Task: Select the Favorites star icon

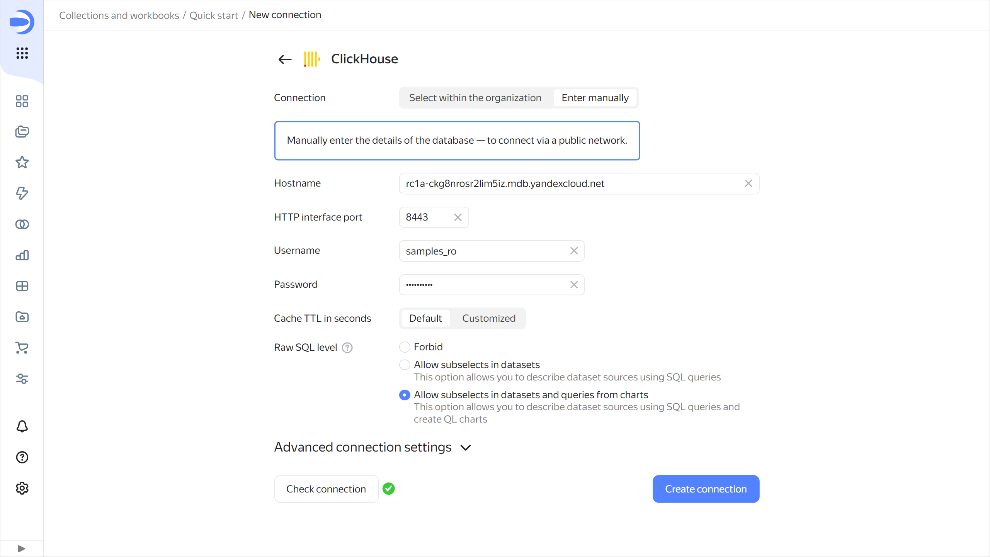Action: [22, 162]
